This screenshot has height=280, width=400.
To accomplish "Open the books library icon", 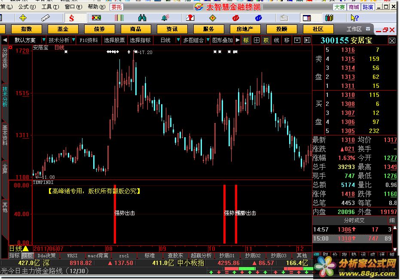I will pyautogui.click(x=329, y=18).
